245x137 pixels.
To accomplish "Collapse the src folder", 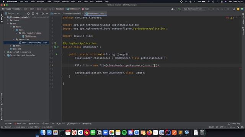I will click(x=8, y=24).
